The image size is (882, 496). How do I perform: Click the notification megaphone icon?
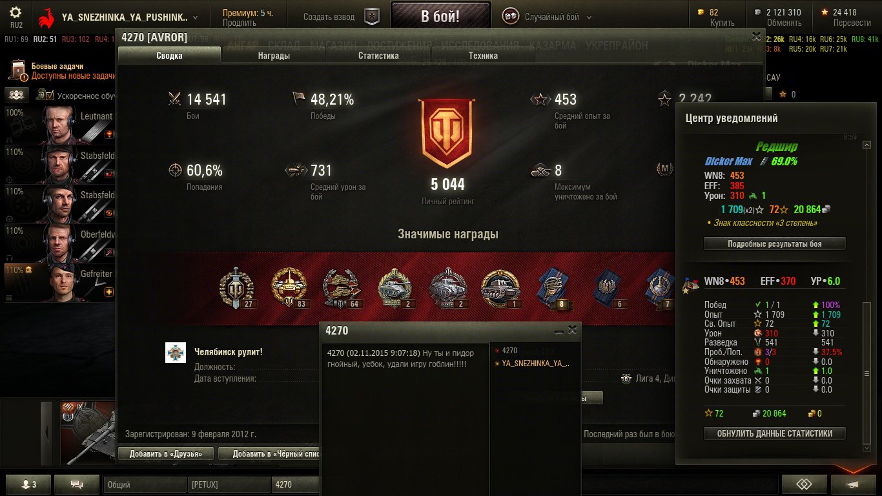pyautogui.click(x=854, y=484)
